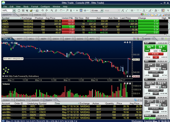Click the colorful chart wizard icon at toolbar right
Screen dimensions: 170x122
pos(163,10)
